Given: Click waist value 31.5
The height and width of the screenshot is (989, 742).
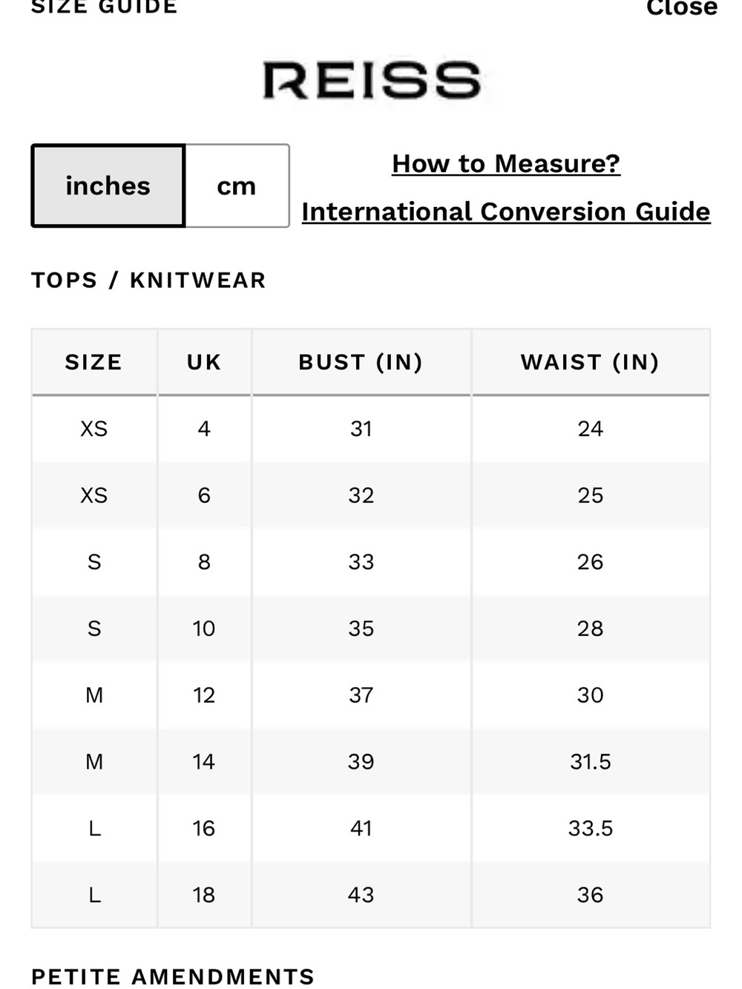Looking at the screenshot, I should coord(591,761).
